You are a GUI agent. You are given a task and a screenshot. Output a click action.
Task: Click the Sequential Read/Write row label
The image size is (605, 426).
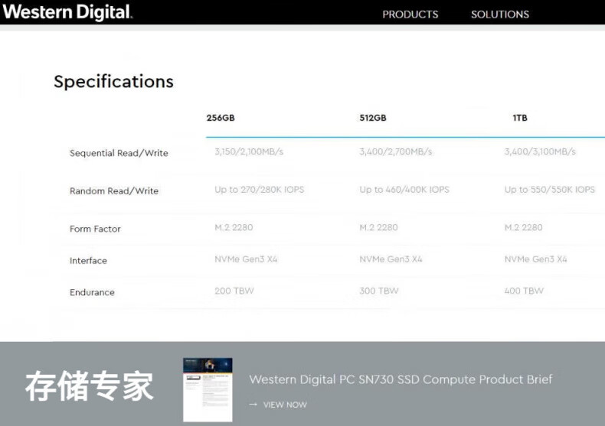(119, 153)
